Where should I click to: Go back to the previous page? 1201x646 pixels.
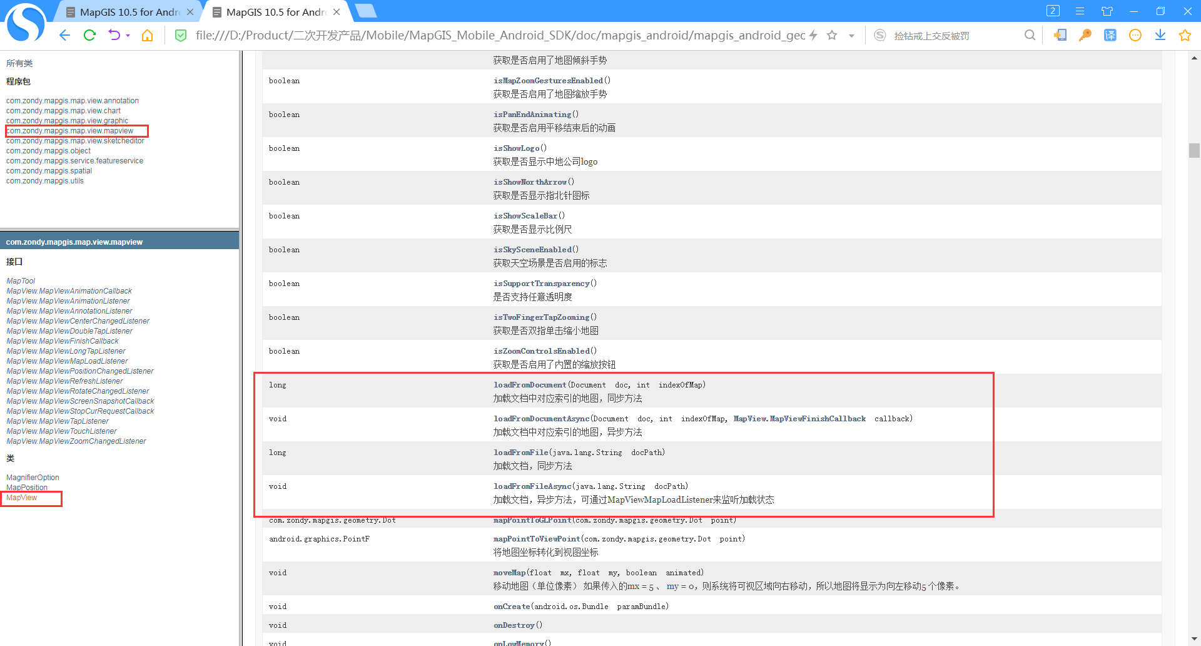[x=64, y=36]
